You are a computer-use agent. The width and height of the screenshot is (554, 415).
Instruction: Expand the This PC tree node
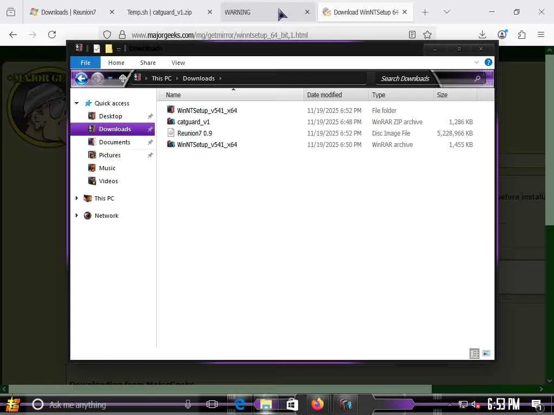pos(77,198)
